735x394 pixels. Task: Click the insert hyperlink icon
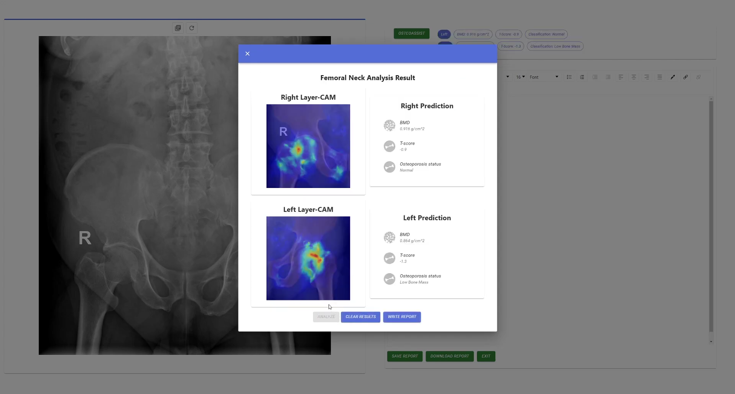[x=686, y=77]
